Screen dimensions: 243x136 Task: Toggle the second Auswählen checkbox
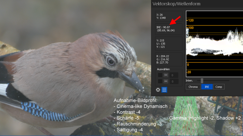pyautogui.click(x=160, y=81)
